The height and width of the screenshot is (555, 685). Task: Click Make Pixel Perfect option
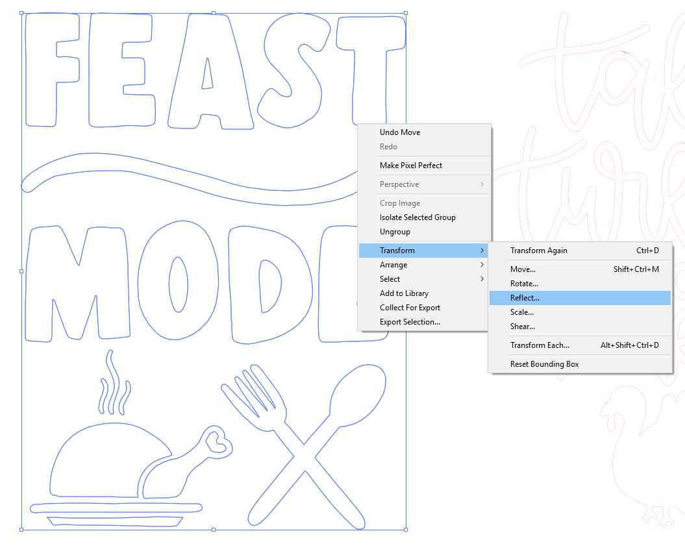click(x=411, y=166)
